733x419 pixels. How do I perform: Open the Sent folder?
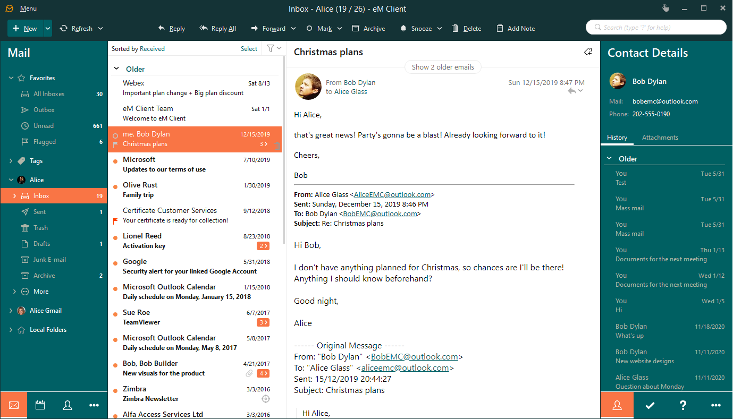coord(54,212)
